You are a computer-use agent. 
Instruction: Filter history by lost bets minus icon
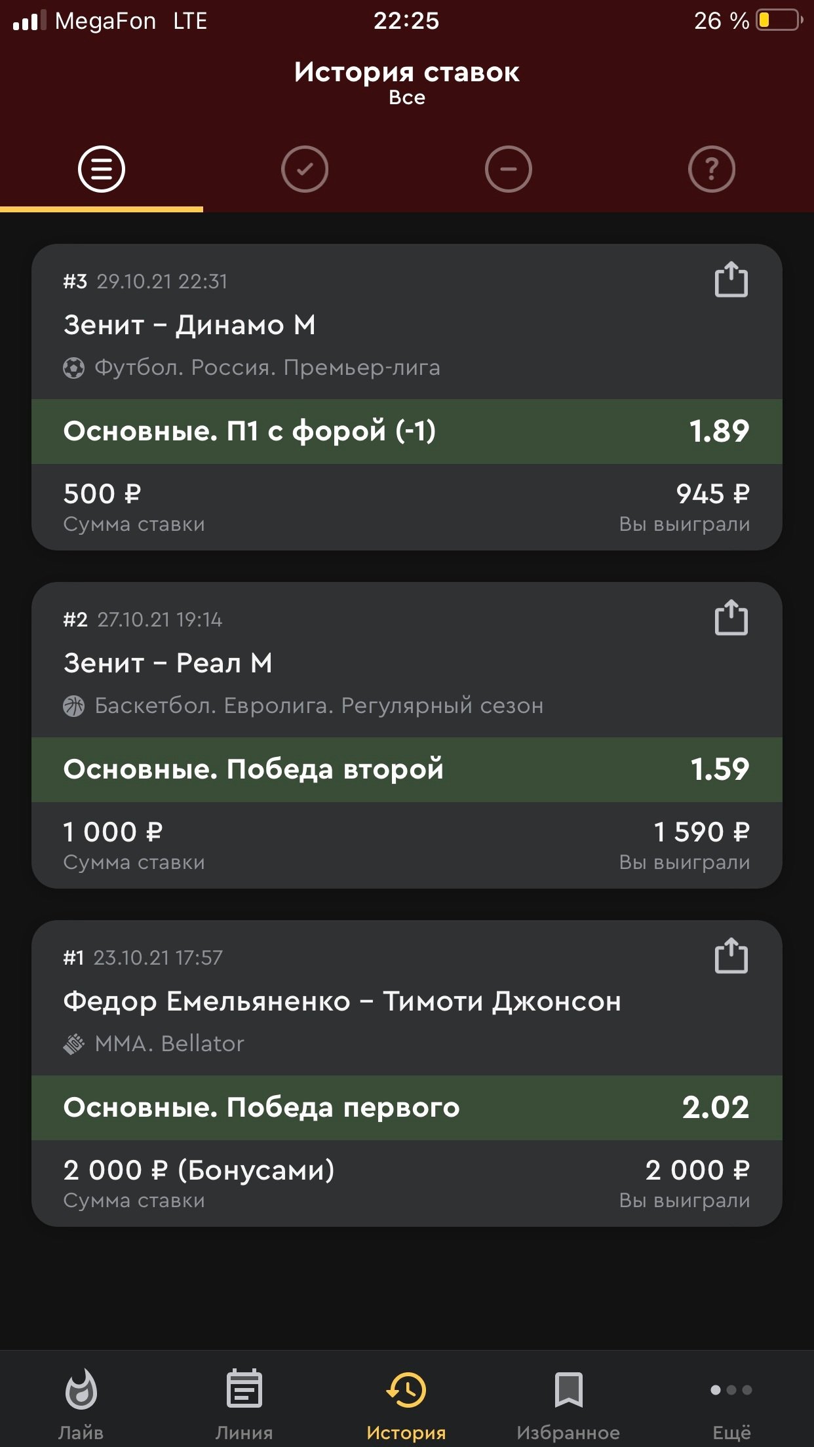[x=509, y=170]
